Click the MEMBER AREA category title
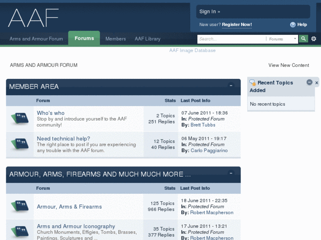Image resolution: width=321 pixels, height=240 pixels. pos(34,87)
